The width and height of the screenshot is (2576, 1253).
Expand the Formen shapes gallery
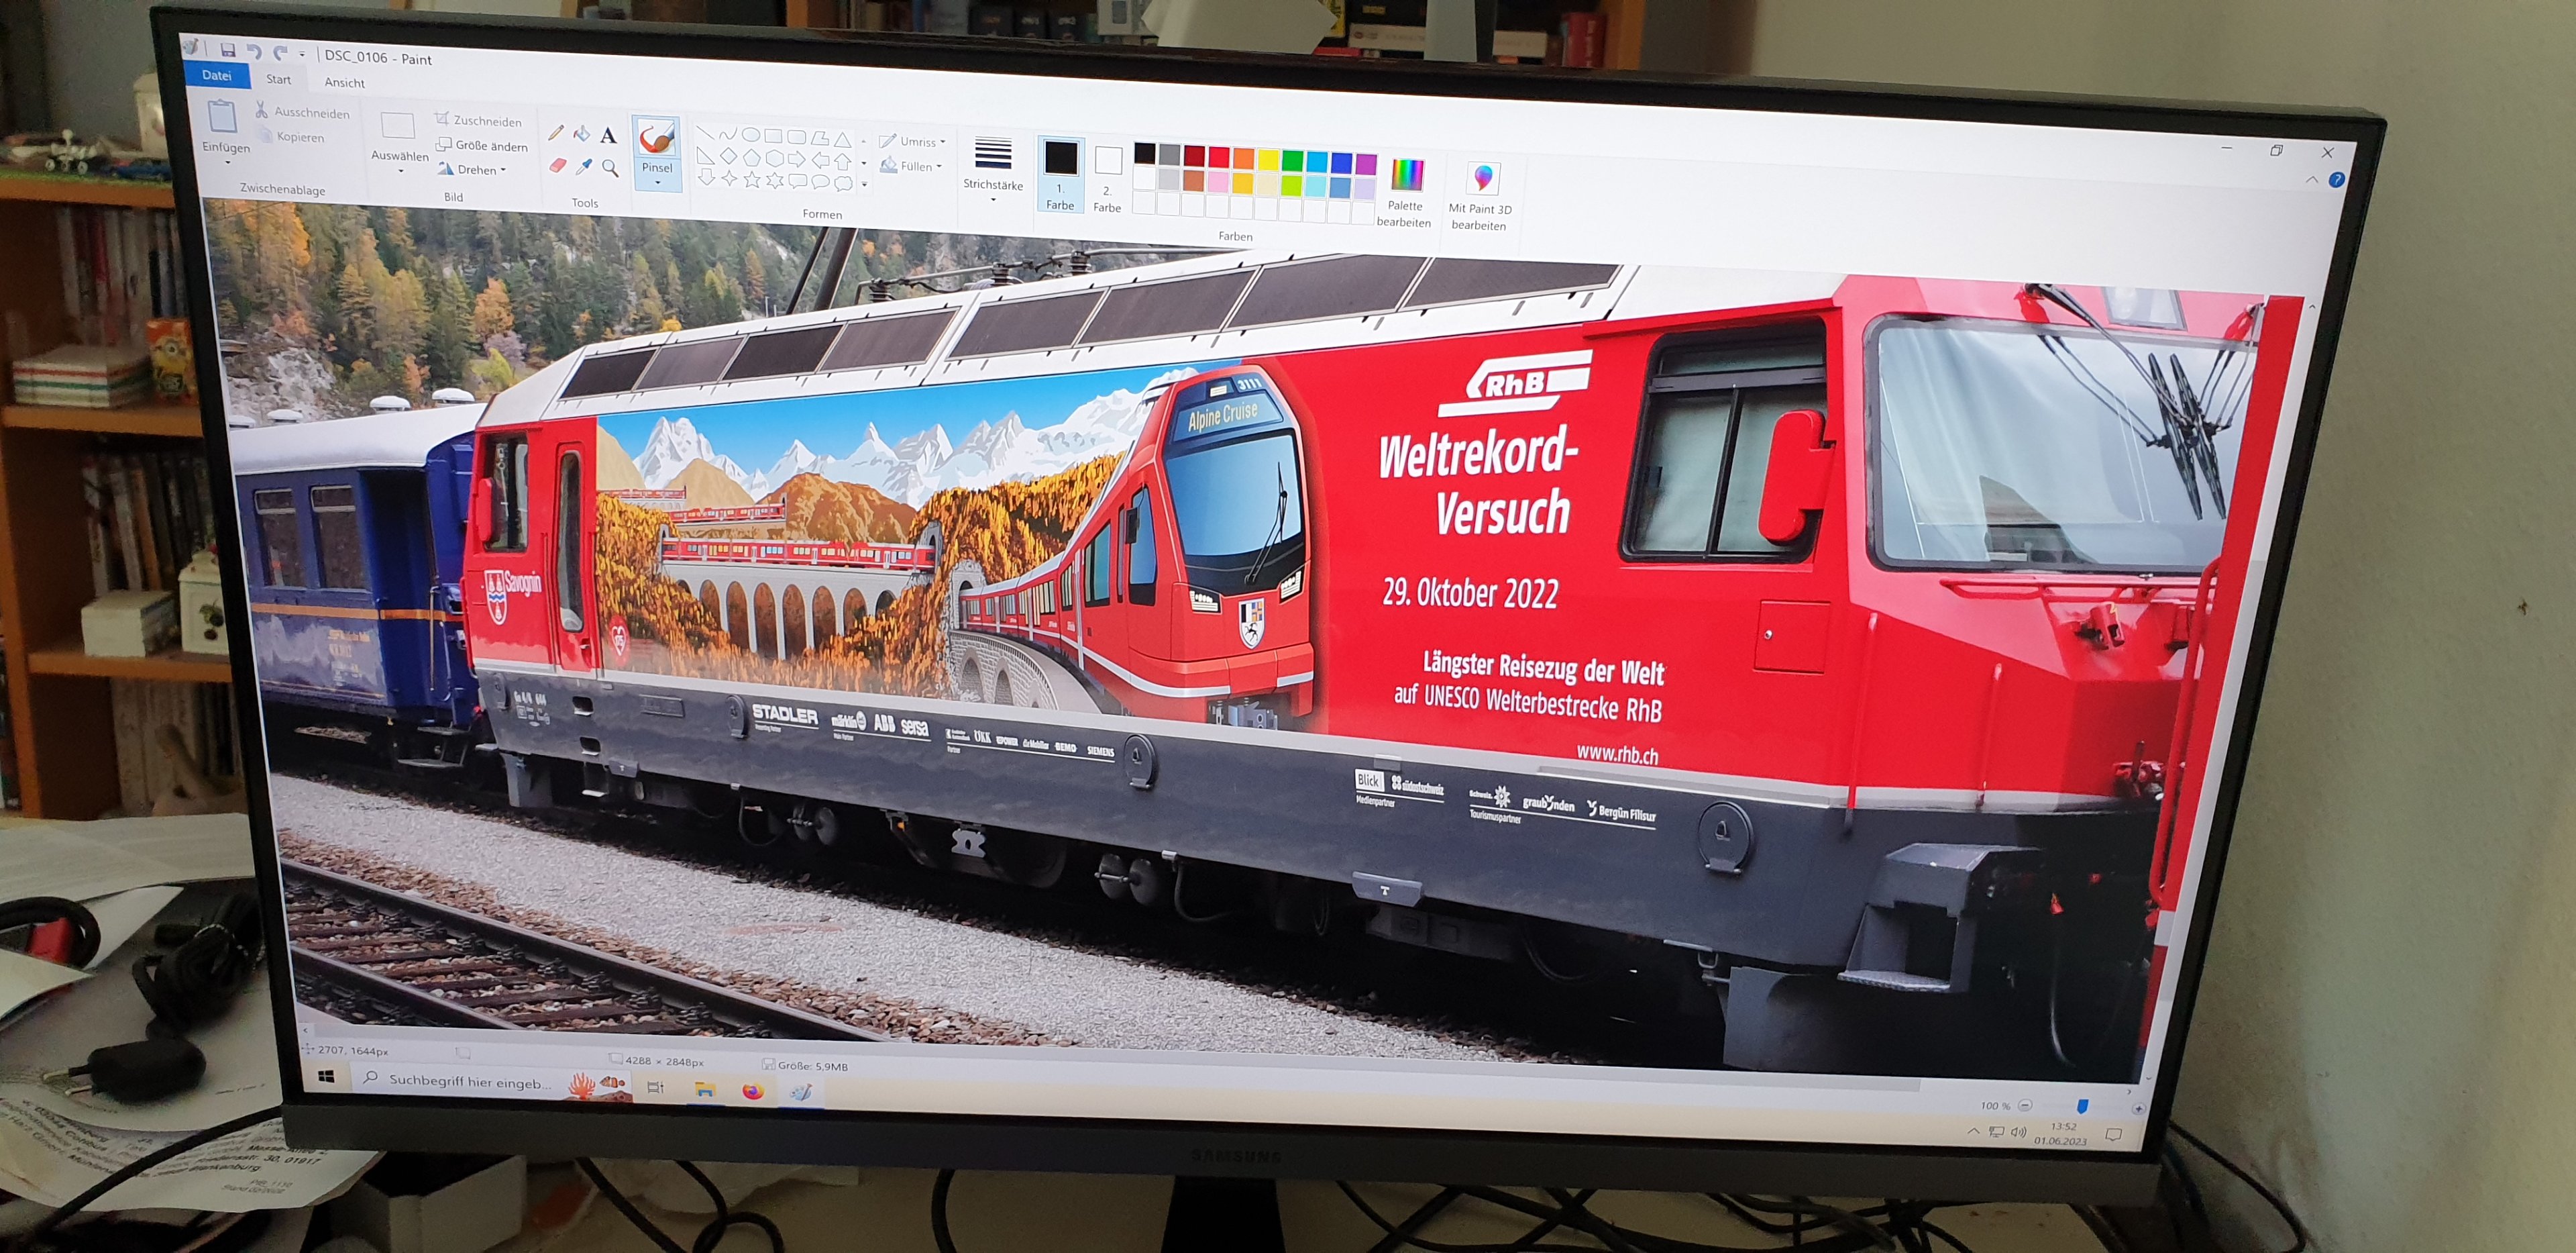[x=864, y=185]
